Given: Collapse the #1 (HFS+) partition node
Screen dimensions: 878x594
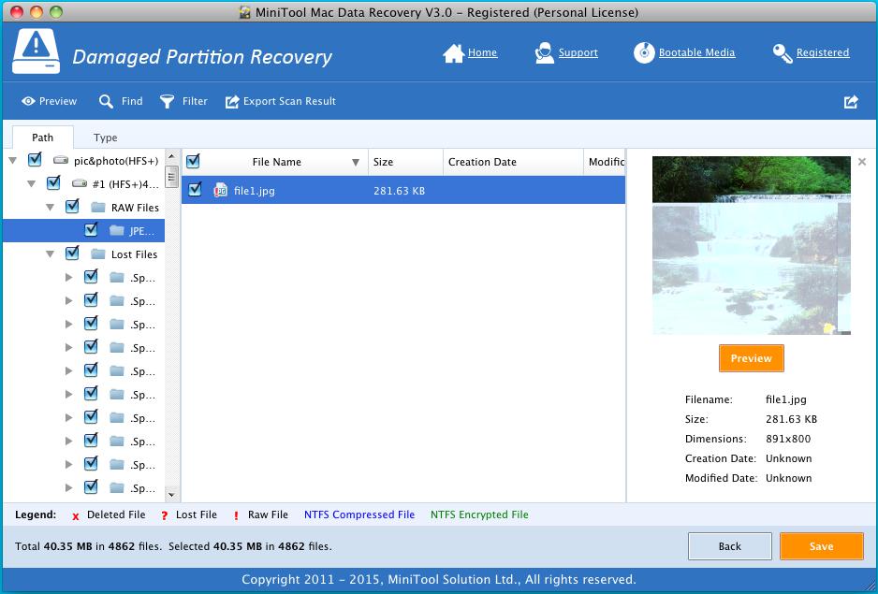Looking at the screenshot, I should [x=32, y=183].
